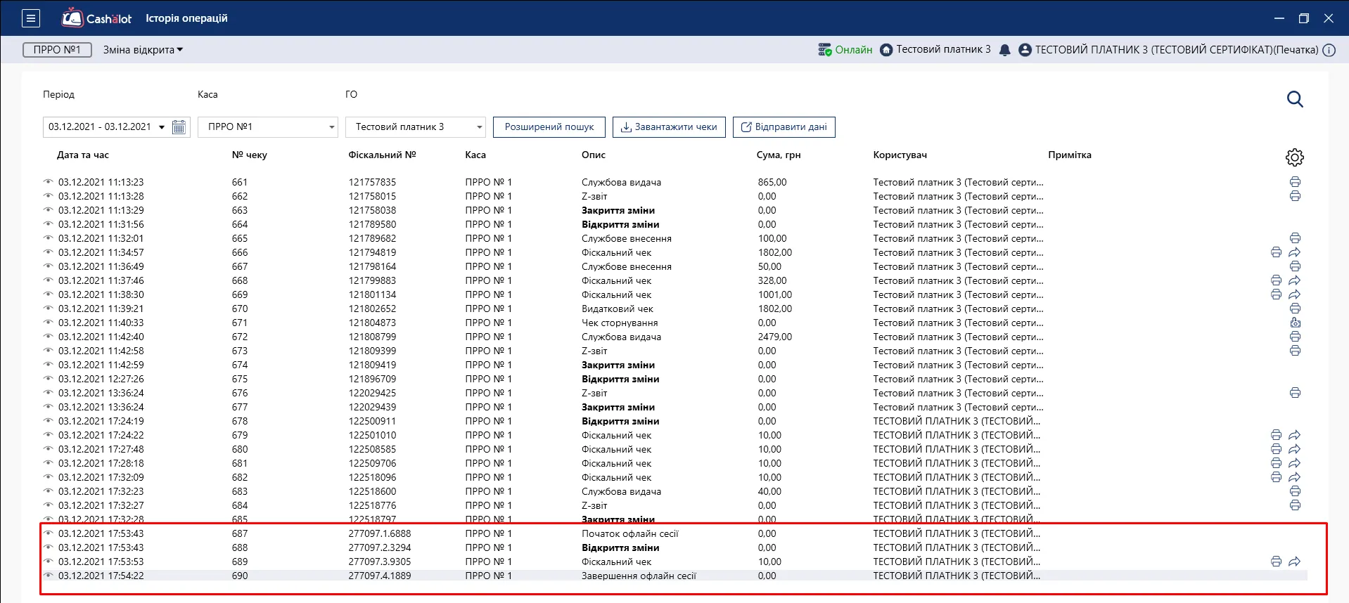The height and width of the screenshot is (603, 1349).
Task: View details of check 687 eye icon
Action: coord(49,533)
